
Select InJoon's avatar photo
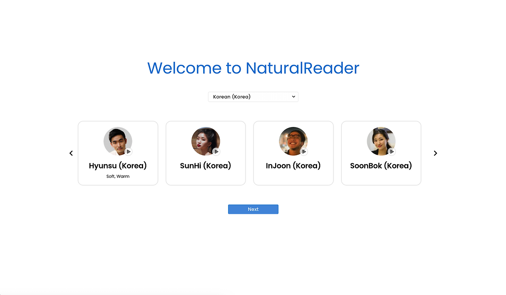[293, 141]
